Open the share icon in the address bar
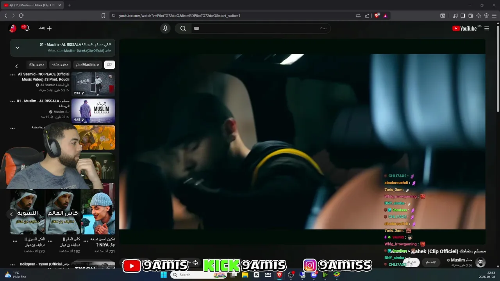The image size is (500, 281). (x=367, y=16)
